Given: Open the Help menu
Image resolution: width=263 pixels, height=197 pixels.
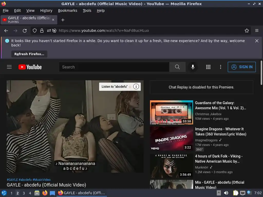Looking at the screenshot, I should coord(101,11).
